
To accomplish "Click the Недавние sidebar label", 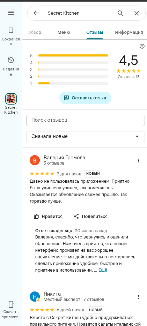I will (x=11, y=72).
